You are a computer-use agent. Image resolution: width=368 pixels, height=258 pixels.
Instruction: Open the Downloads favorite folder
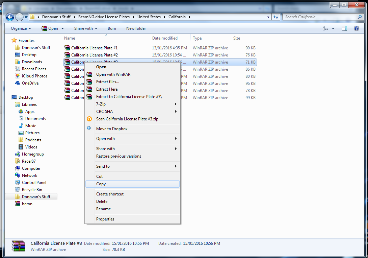point(32,62)
